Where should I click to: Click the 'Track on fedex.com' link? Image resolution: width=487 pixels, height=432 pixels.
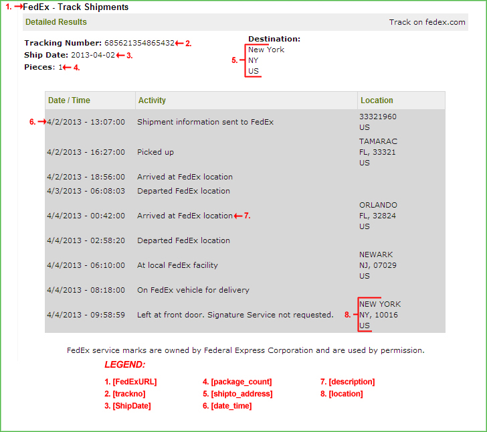(427, 22)
